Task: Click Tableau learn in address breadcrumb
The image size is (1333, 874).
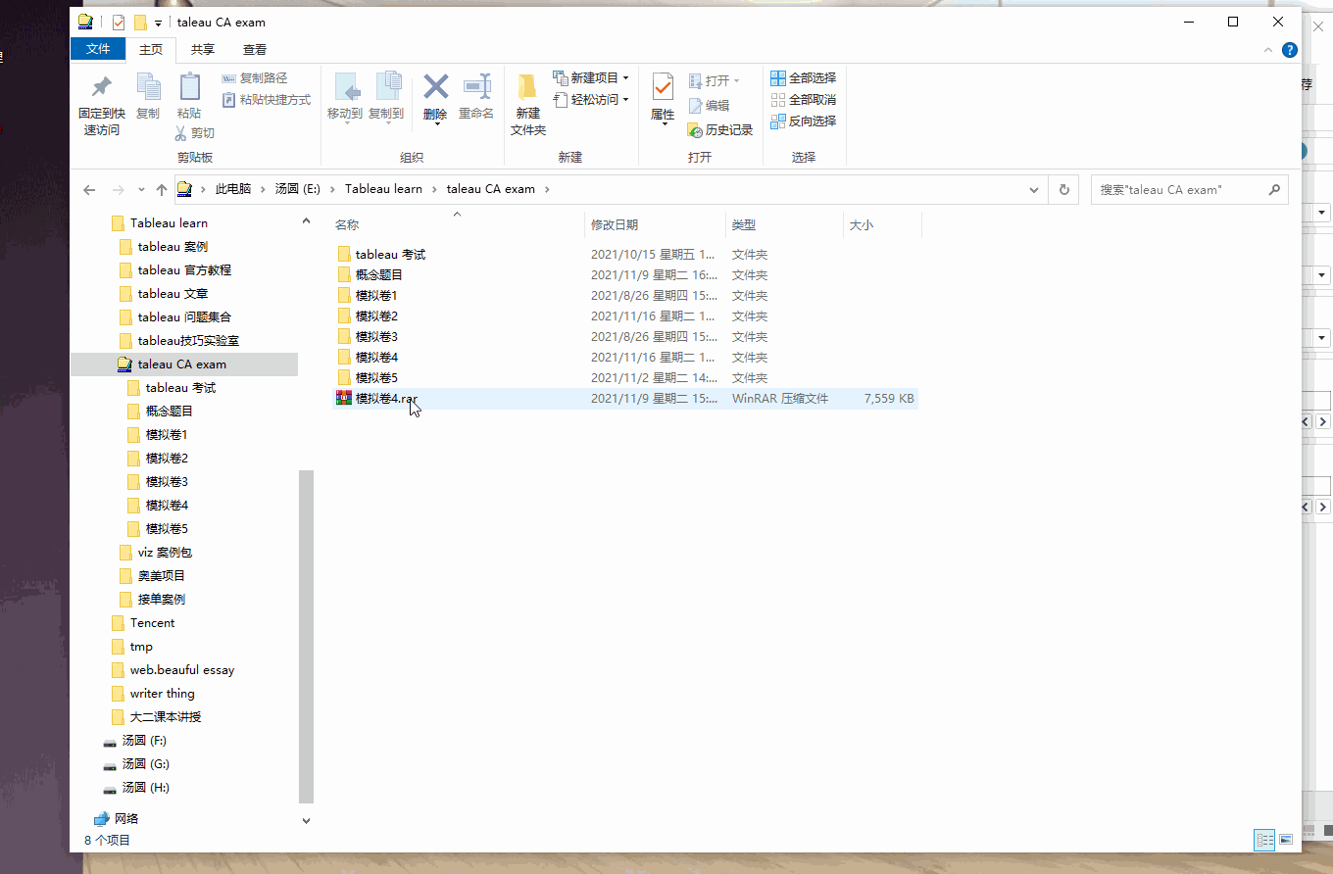Action: click(x=383, y=189)
